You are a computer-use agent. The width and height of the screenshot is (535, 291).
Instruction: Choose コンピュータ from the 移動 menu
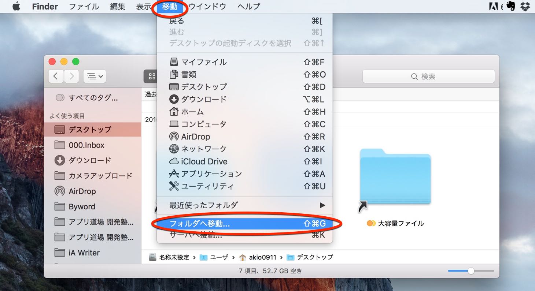pyautogui.click(x=244, y=124)
